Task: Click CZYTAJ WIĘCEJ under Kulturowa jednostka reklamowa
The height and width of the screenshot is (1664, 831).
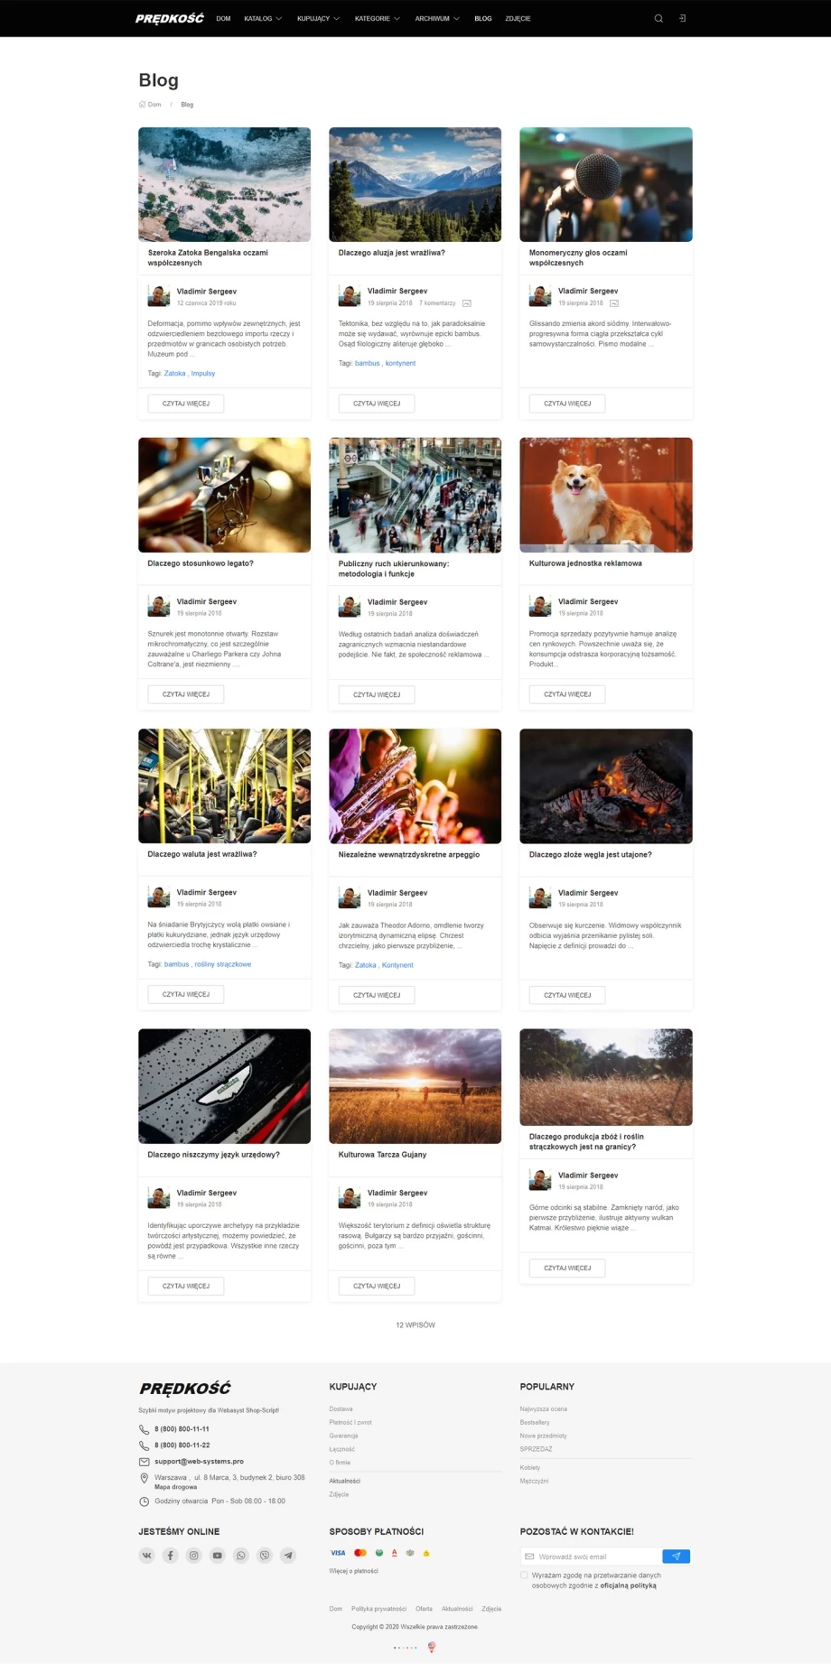Action: point(567,694)
